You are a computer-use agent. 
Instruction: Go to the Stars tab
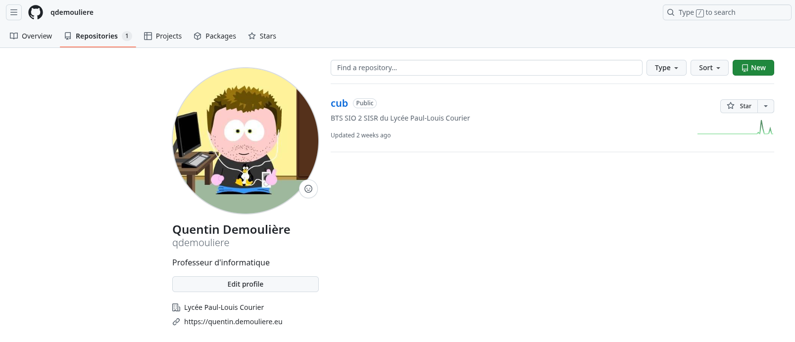(262, 36)
